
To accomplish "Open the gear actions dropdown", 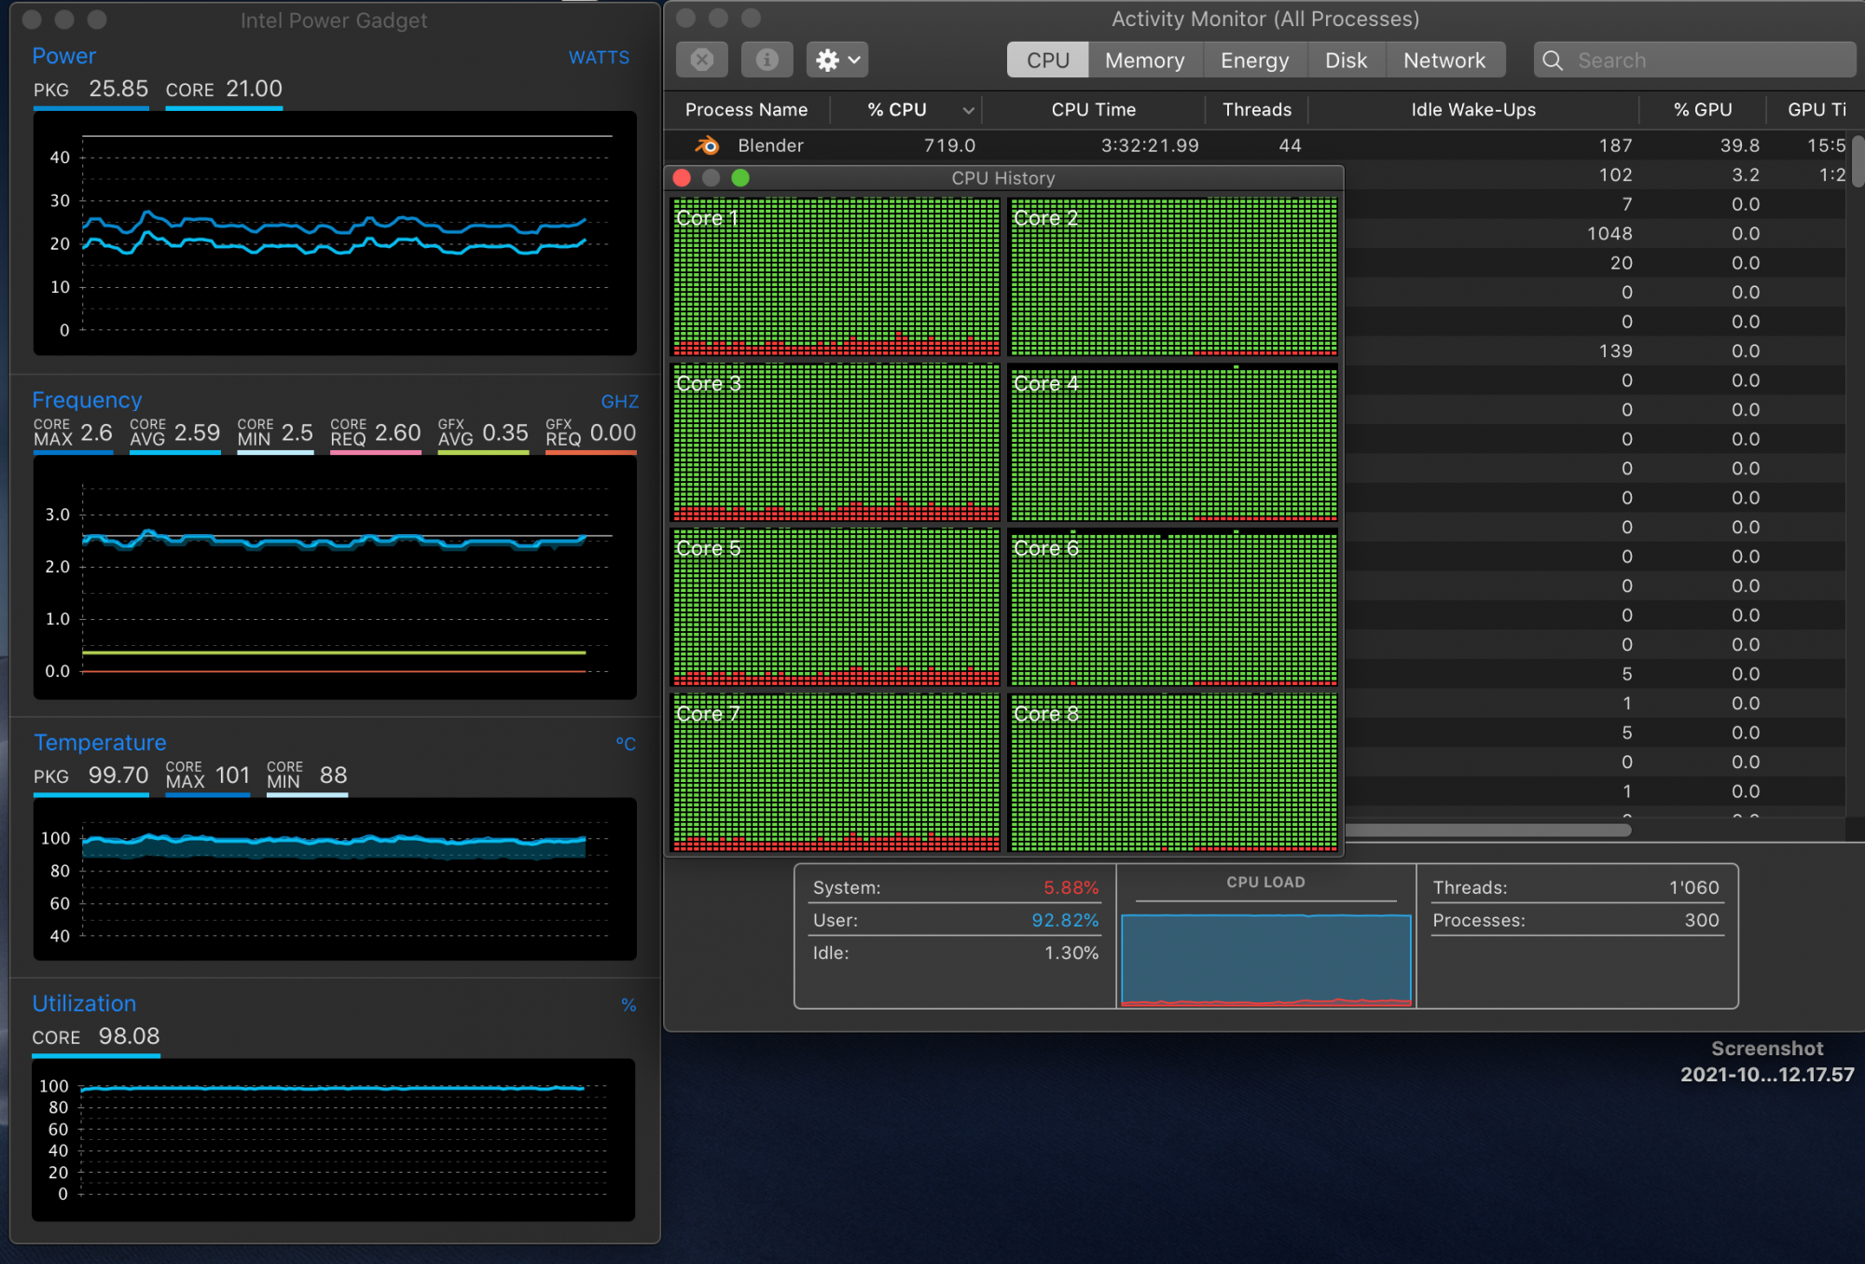I will coord(837,61).
